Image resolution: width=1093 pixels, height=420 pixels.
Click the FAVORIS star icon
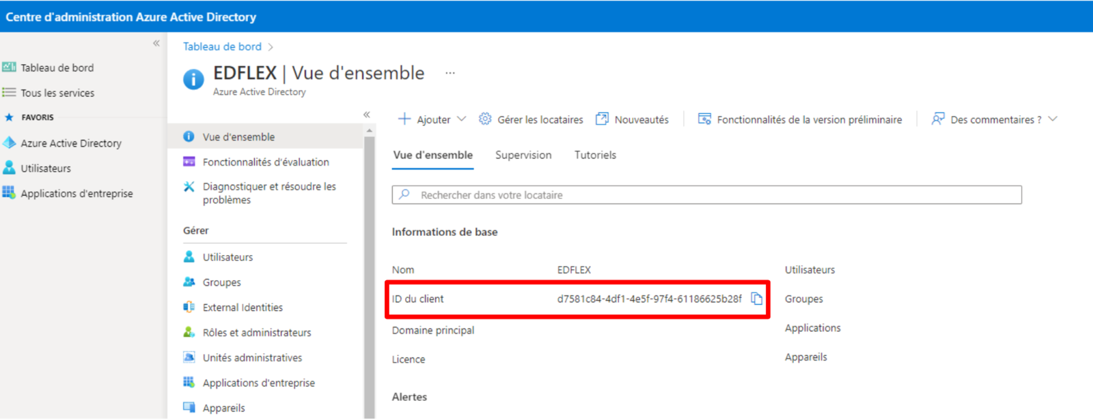coord(9,117)
